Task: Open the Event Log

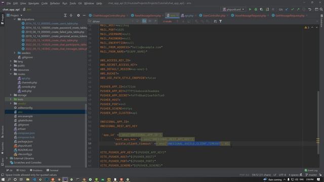Action: pyautogui.click(x=311, y=170)
